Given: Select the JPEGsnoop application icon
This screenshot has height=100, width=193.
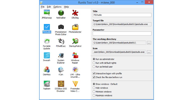Looking at the screenshot, I should 47,13.
